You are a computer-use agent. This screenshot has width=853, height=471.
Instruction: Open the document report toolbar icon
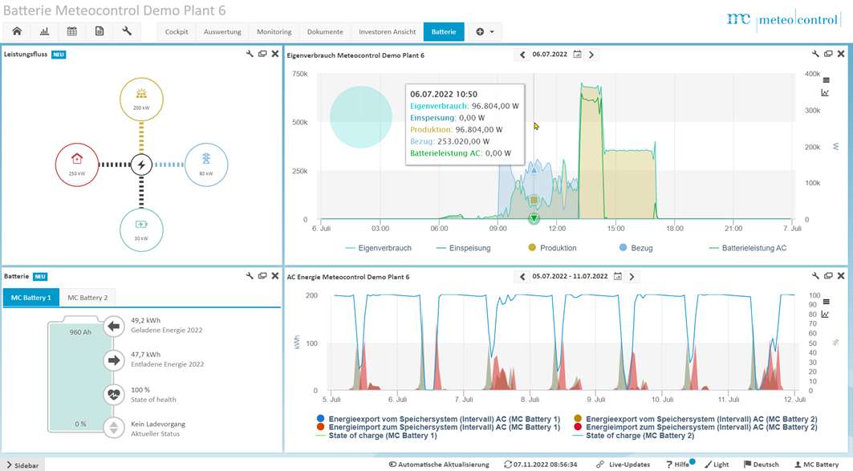(100, 31)
